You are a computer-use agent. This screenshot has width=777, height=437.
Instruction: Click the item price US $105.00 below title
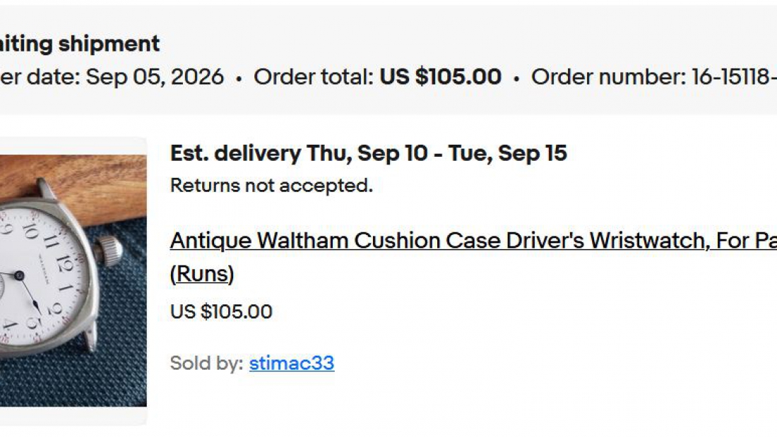coord(221,311)
